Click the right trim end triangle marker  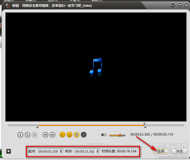click(145, 127)
